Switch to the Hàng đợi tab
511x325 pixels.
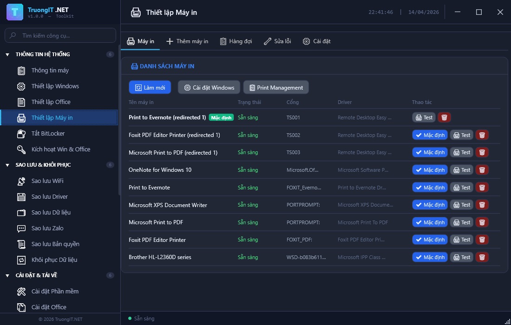tap(236, 41)
